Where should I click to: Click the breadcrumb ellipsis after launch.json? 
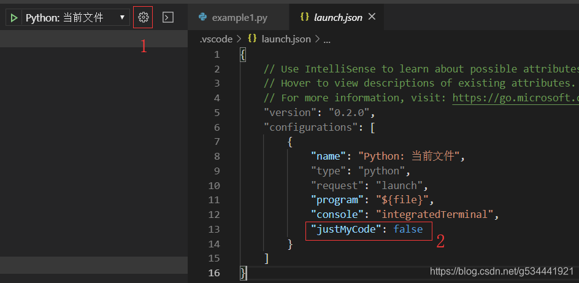pos(327,40)
